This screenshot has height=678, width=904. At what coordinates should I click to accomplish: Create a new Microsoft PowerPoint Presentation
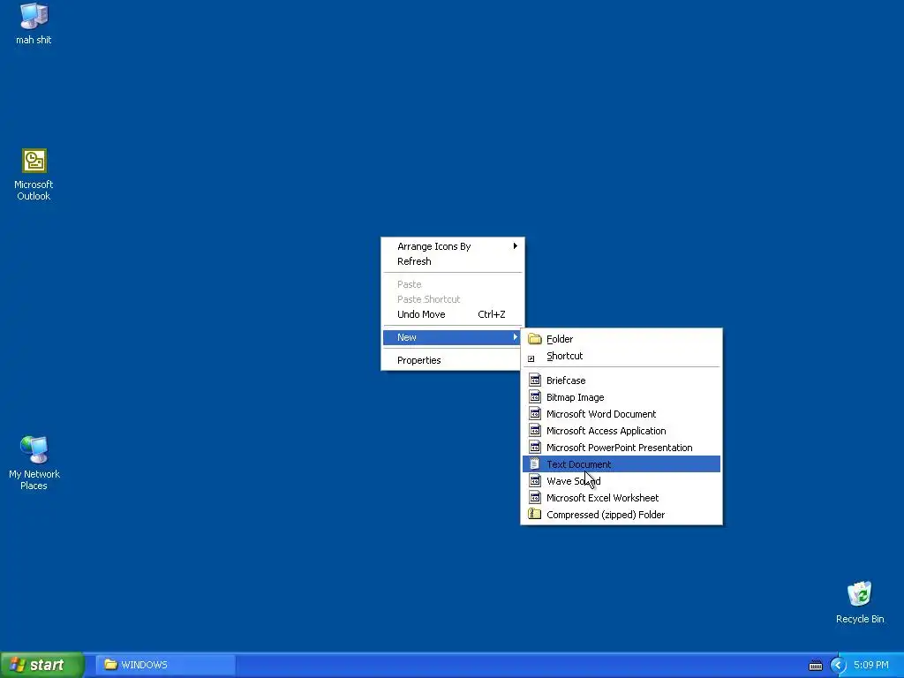tap(621, 448)
